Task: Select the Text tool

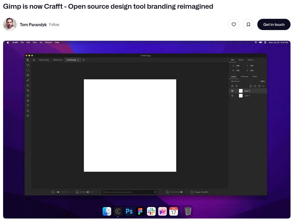Action: (28, 106)
